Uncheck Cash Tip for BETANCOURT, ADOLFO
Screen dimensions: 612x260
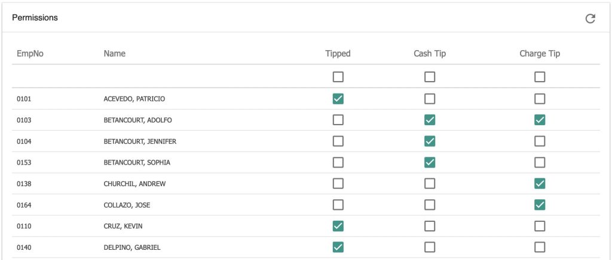430,120
